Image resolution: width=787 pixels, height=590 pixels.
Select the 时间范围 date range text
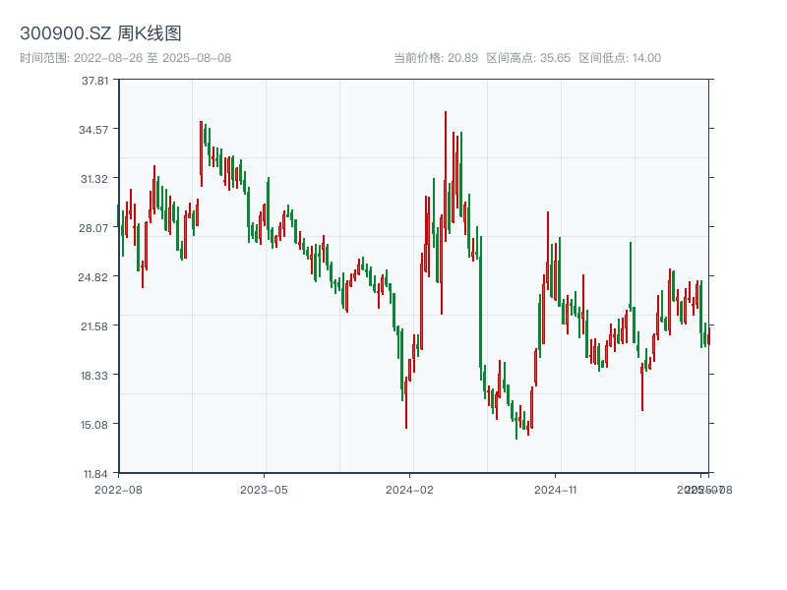tap(125, 58)
